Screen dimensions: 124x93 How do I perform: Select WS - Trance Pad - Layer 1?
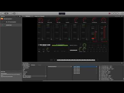pos(104,70)
